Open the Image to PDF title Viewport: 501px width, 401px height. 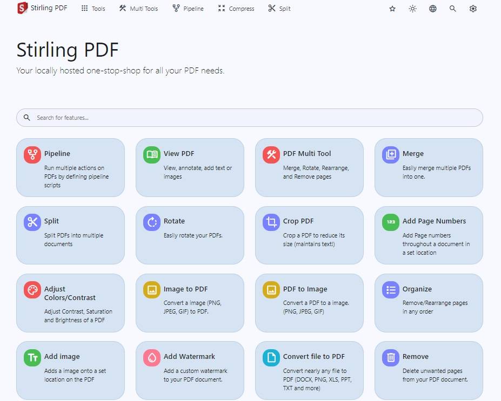[x=185, y=289]
